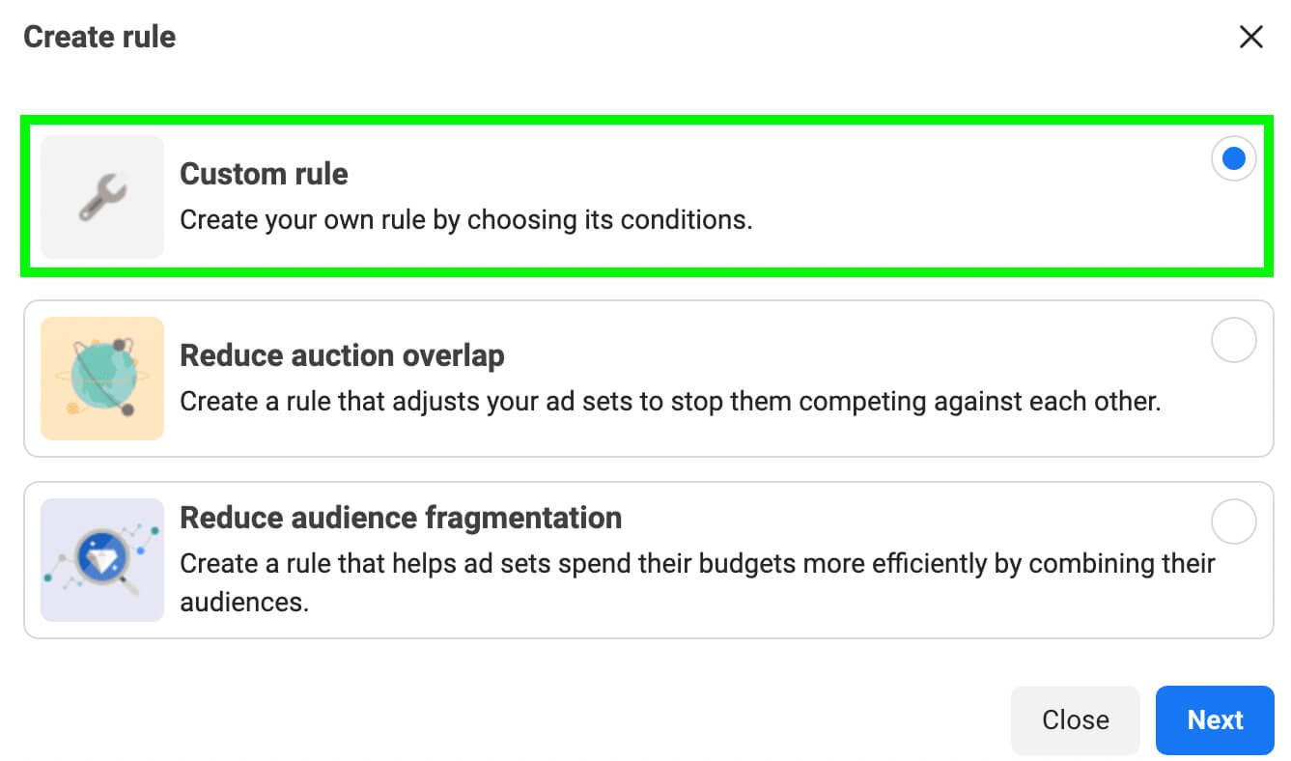Screen dimensions: 1291x761
Task: Click the Create rule dialog title
Action: click(98, 37)
